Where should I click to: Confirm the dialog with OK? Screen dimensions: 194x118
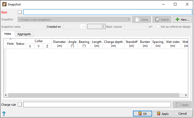coord(142,114)
